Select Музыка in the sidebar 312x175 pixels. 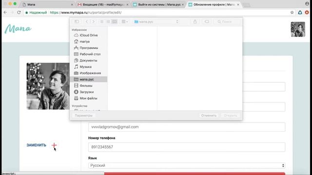89,67
